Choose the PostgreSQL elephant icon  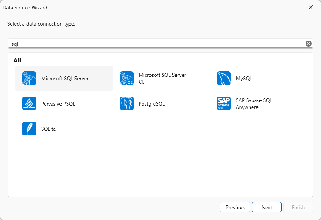pos(127,103)
